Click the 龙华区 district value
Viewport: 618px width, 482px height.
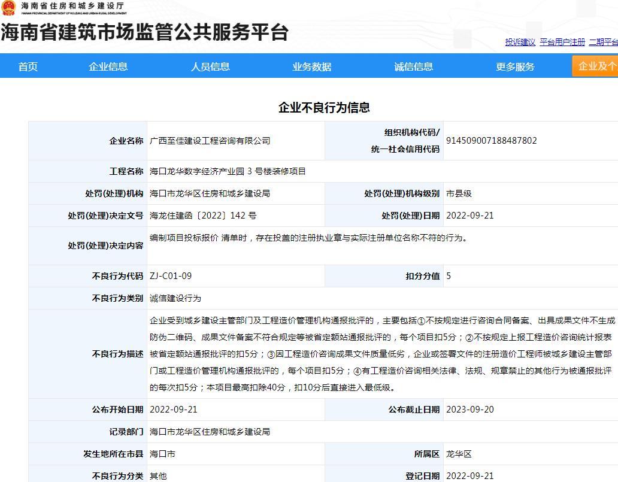pos(459,454)
